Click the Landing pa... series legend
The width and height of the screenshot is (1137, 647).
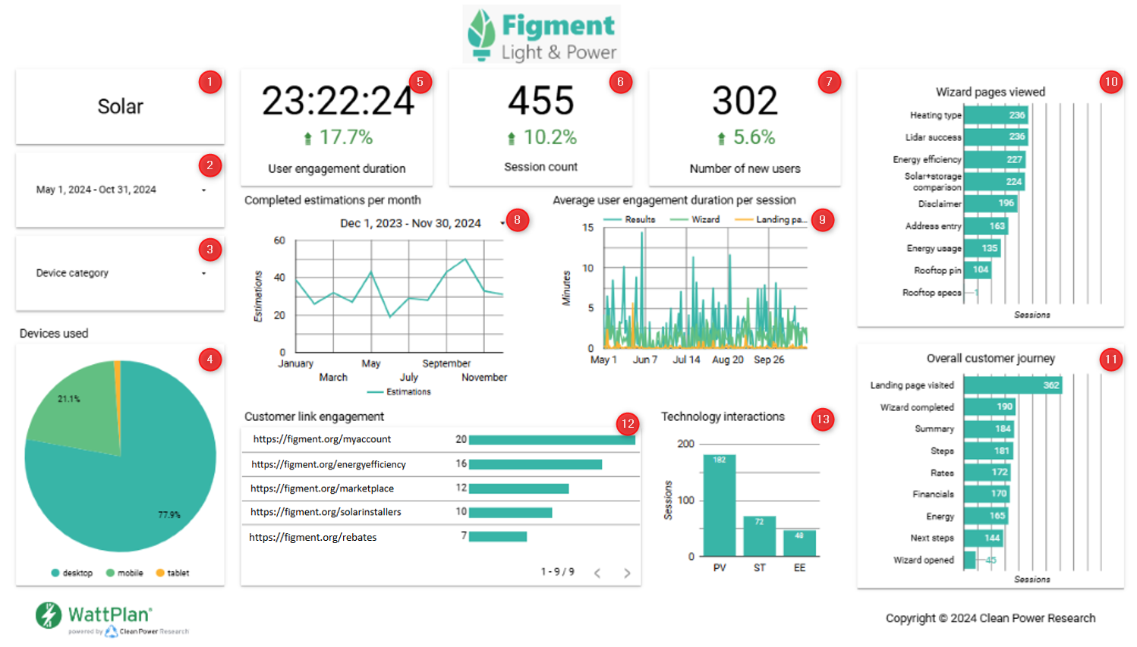[770, 219]
